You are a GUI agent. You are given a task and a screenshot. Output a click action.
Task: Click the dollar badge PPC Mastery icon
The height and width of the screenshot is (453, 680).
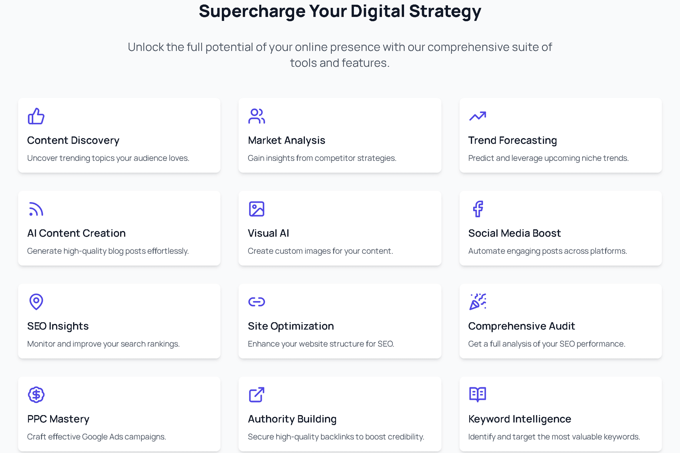[x=36, y=395]
